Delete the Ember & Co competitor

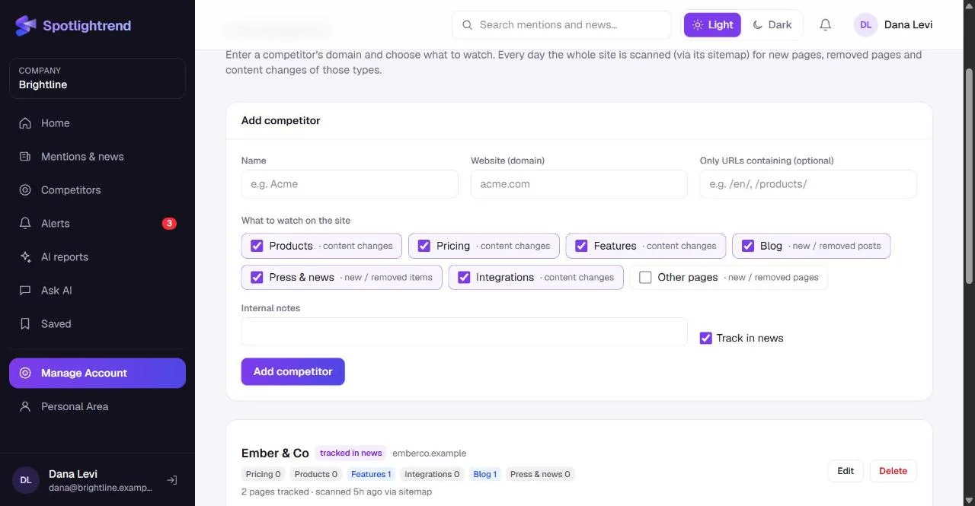click(x=893, y=471)
